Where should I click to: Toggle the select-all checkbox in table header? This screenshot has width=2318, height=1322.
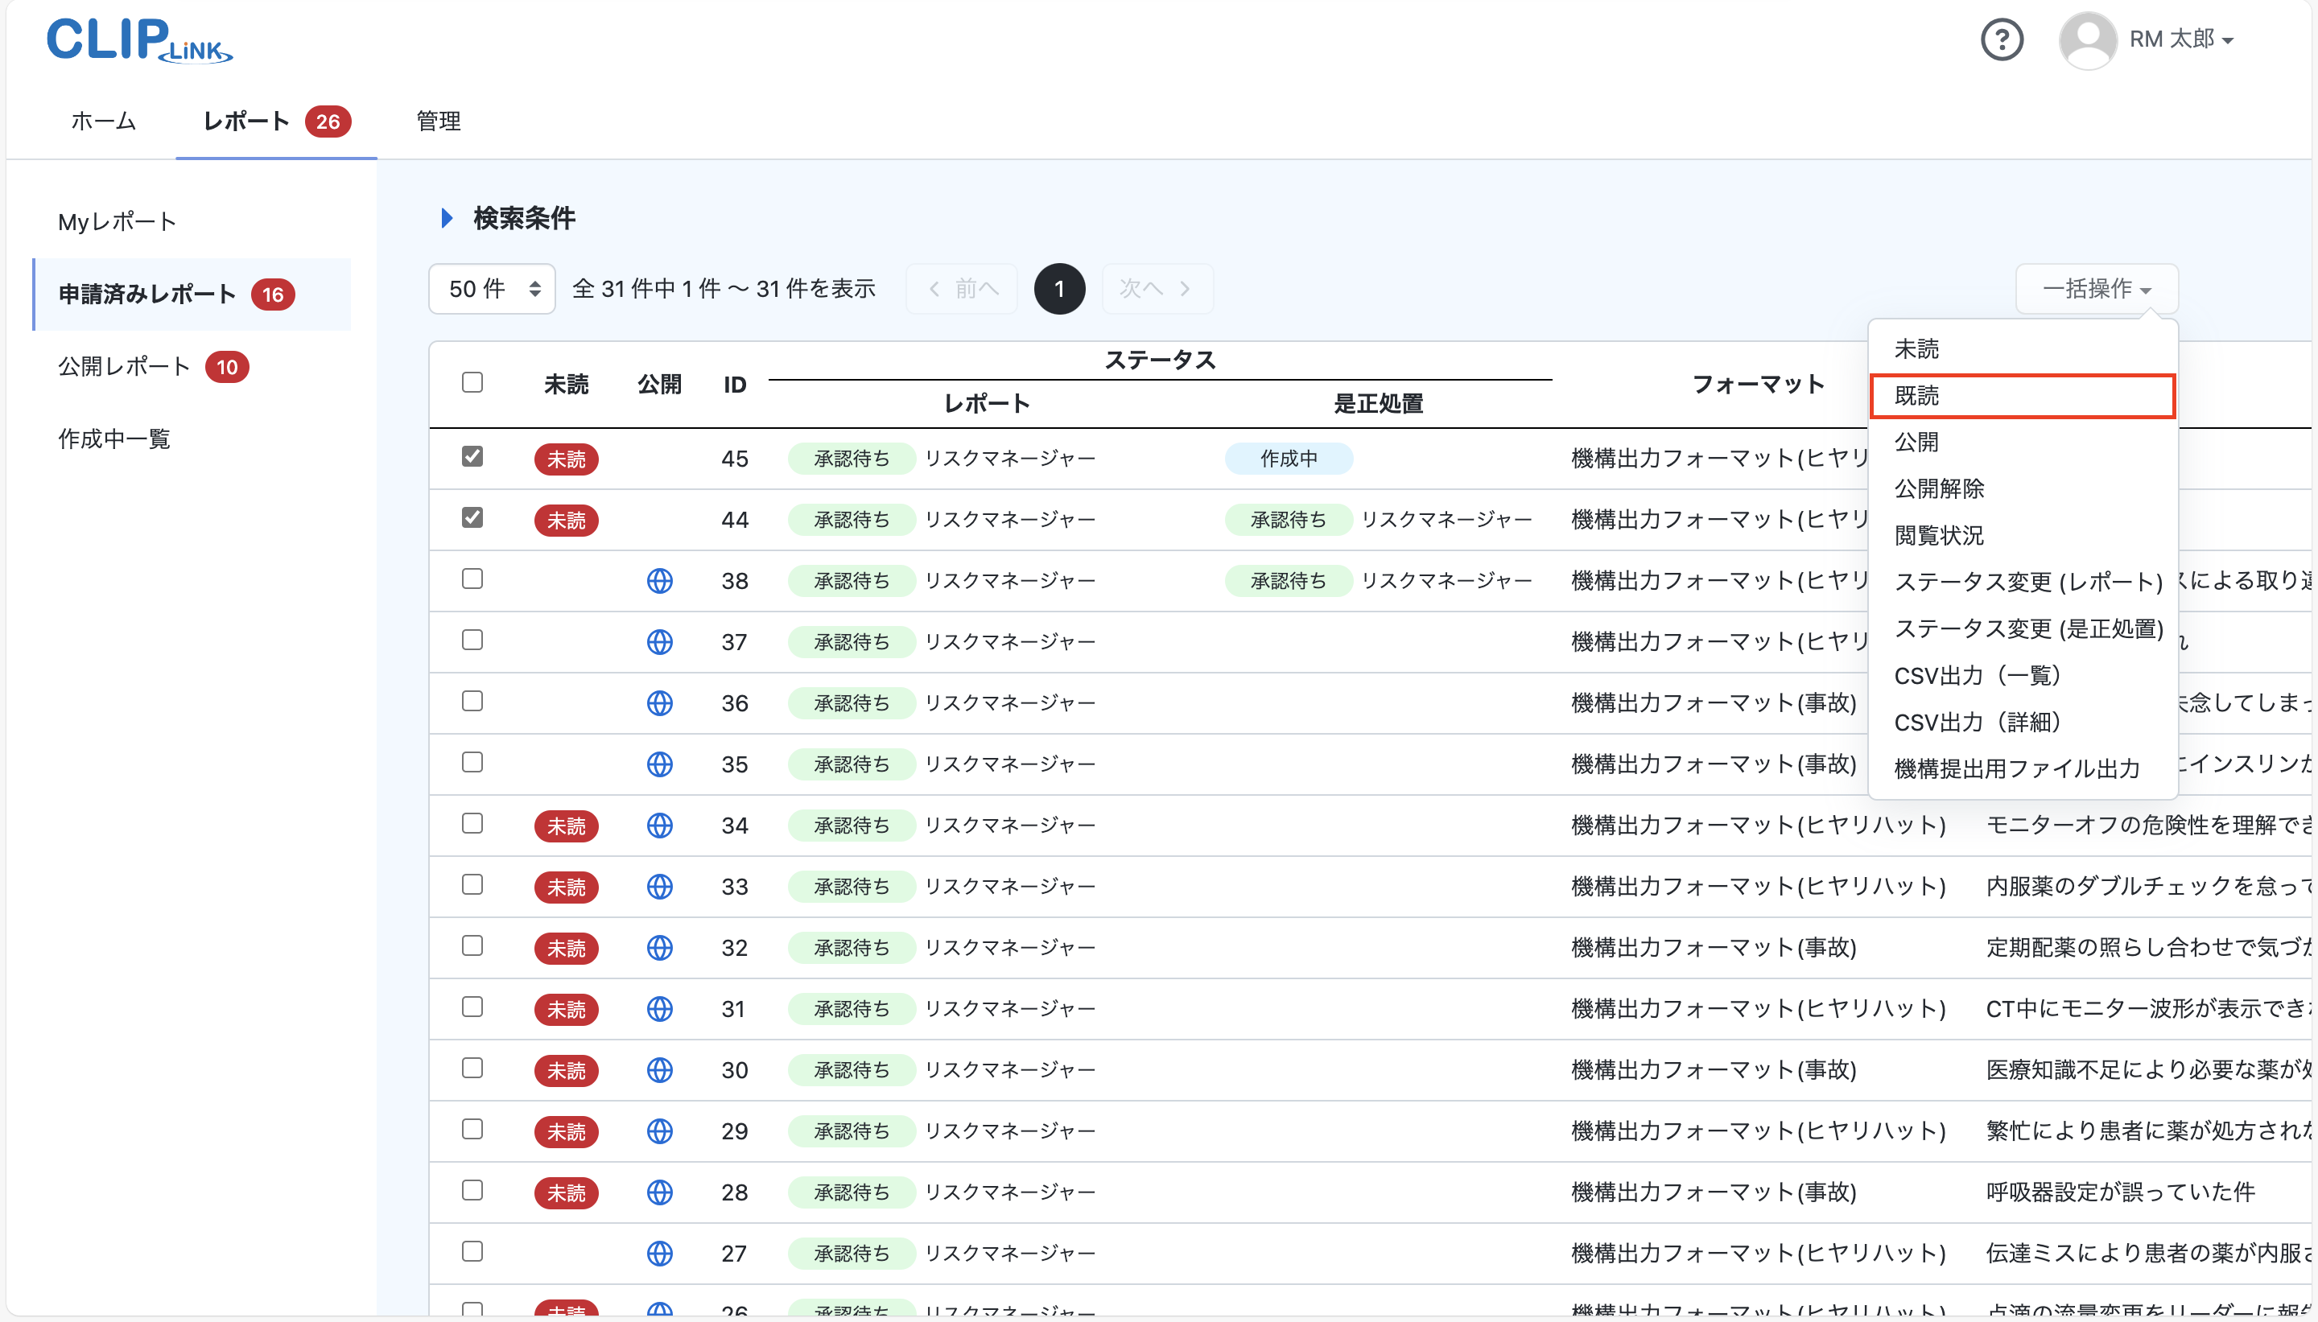tap(472, 382)
